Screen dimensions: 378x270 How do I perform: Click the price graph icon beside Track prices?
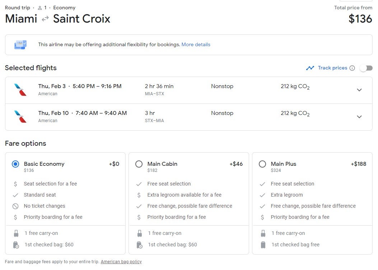click(x=311, y=68)
